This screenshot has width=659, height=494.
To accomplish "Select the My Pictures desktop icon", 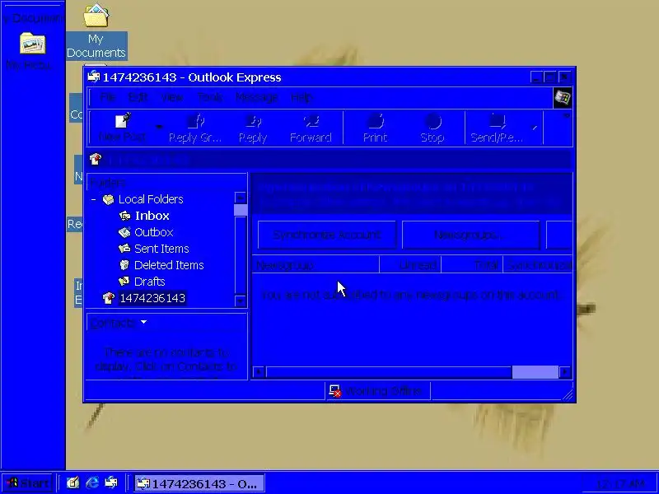I will (x=32, y=51).
